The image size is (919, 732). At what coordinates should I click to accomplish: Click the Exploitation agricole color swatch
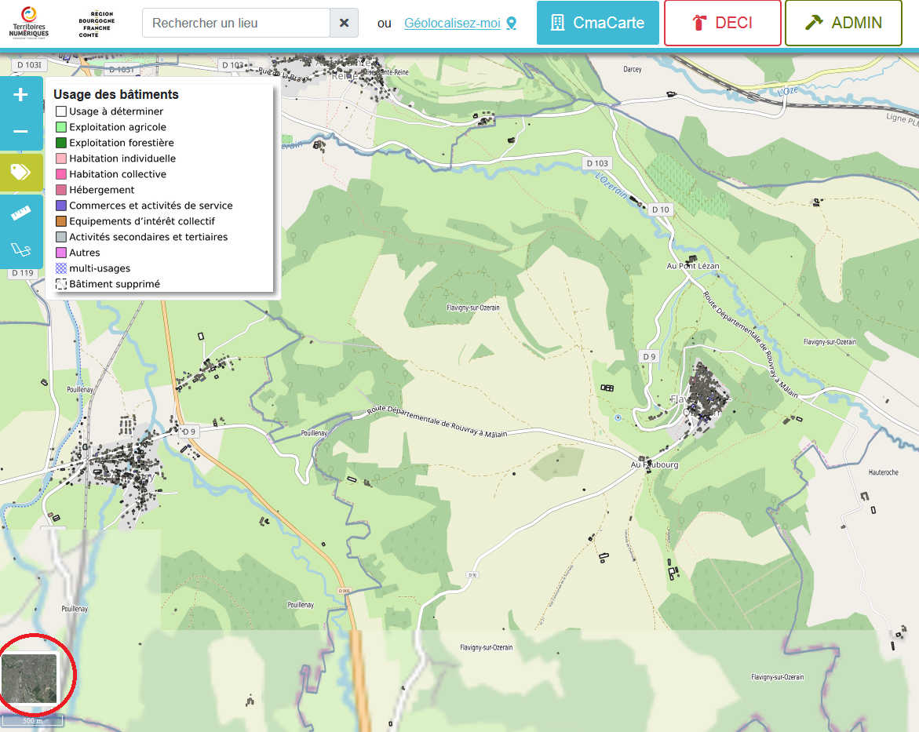pyautogui.click(x=61, y=127)
